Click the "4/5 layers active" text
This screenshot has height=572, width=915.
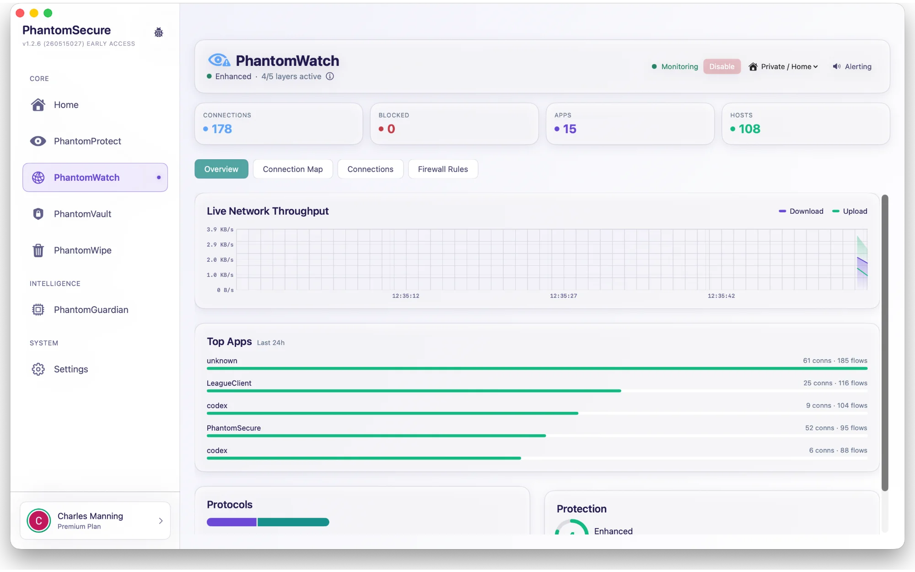pyautogui.click(x=291, y=76)
